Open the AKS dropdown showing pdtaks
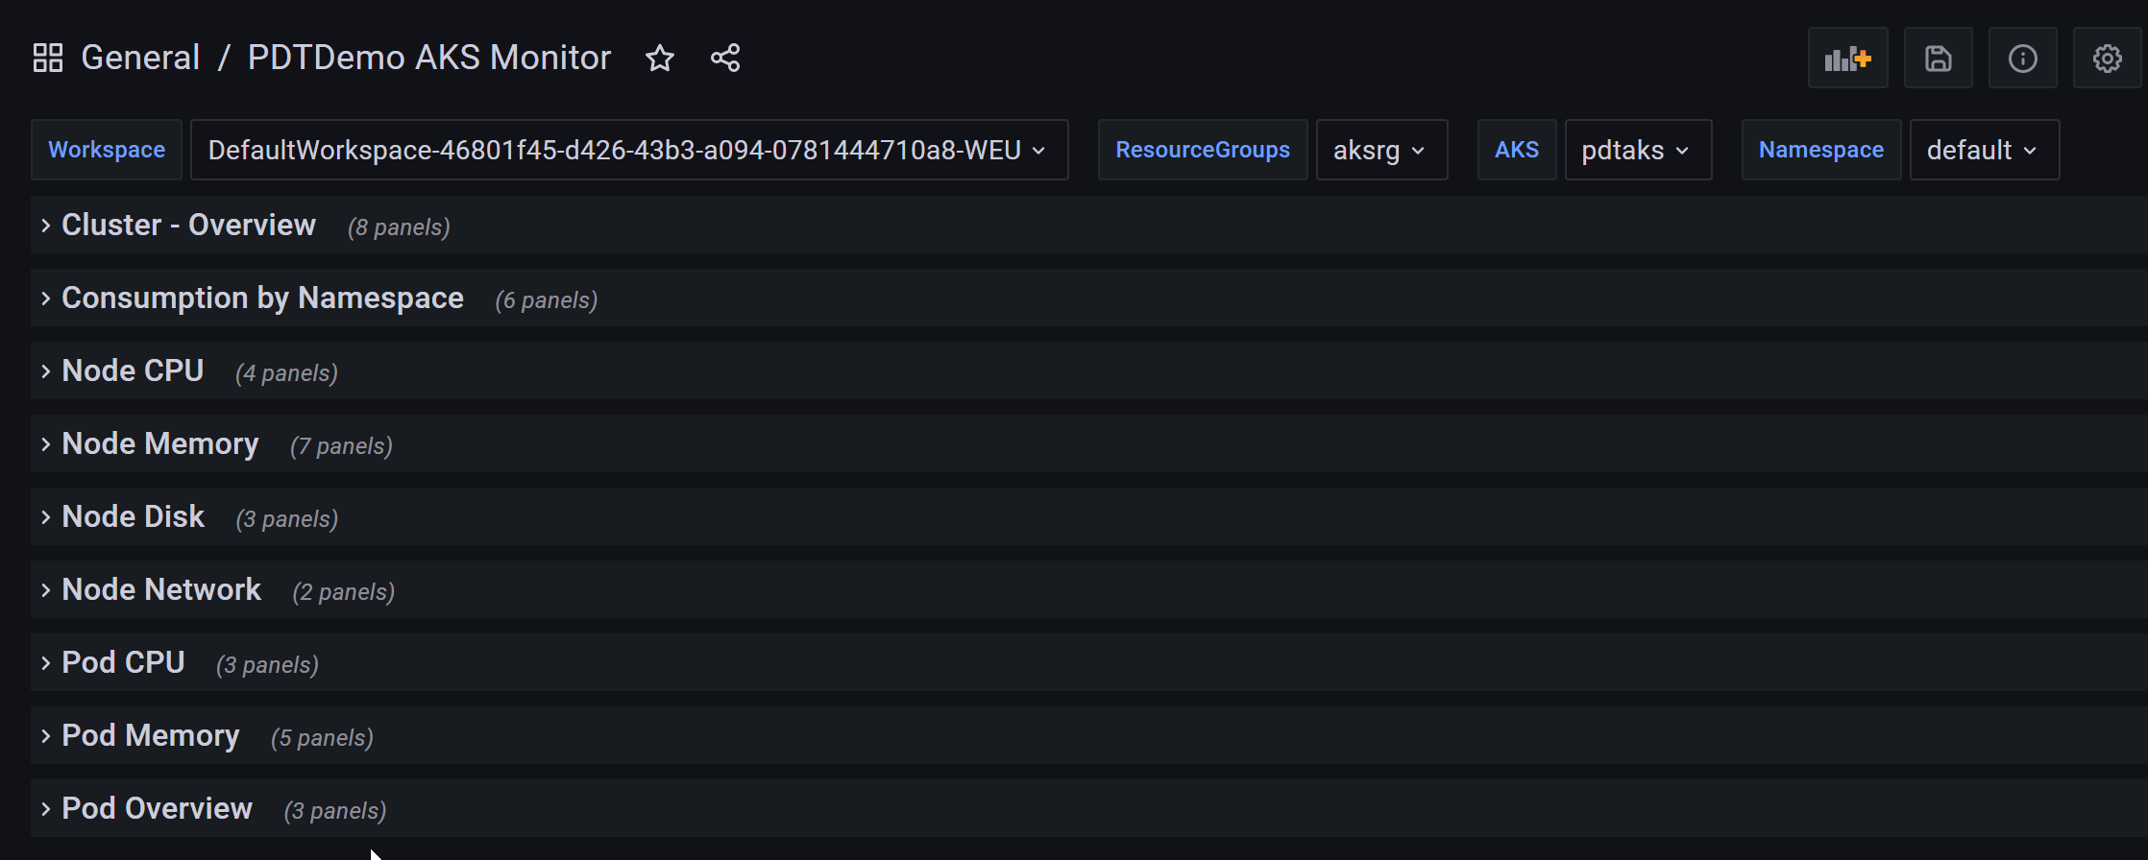This screenshot has width=2148, height=860. [x=1638, y=150]
